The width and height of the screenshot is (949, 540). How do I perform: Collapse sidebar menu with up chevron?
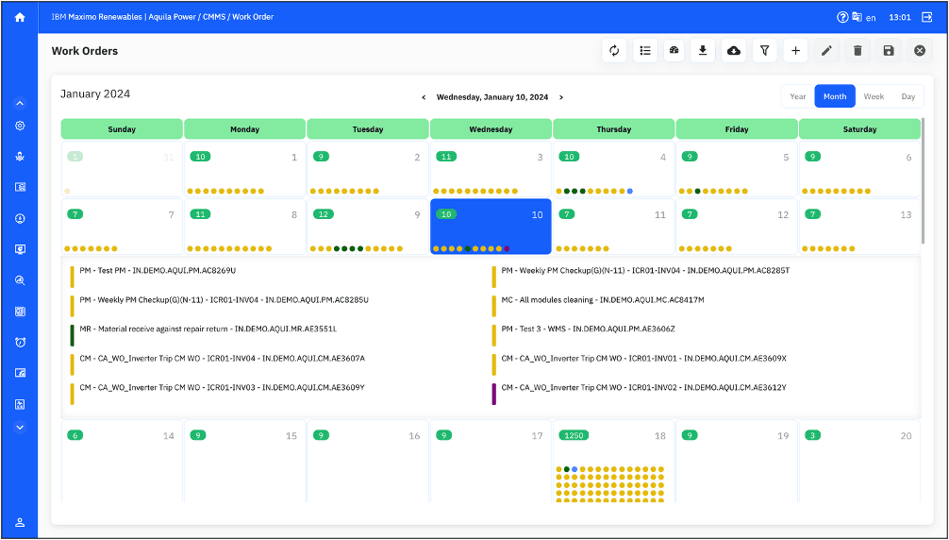click(x=20, y=104)
